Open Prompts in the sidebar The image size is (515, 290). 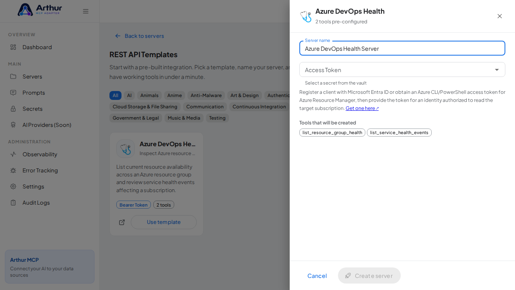click(50, 93)
